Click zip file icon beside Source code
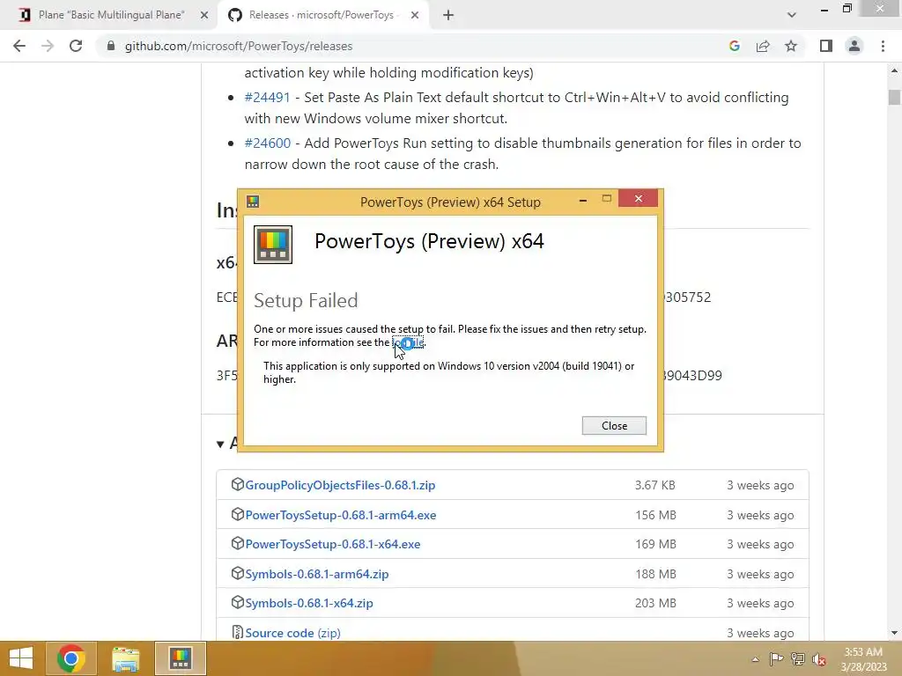The height and width of the screenshot is (676, 902). click(237, 632)
